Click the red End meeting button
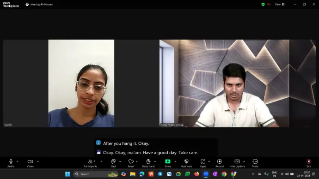Screen dimensions: 319x179 pos(309,163)
